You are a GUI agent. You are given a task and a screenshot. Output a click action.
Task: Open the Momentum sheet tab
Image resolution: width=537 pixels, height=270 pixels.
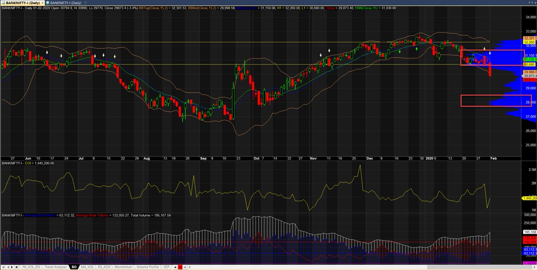pos(124,267)
